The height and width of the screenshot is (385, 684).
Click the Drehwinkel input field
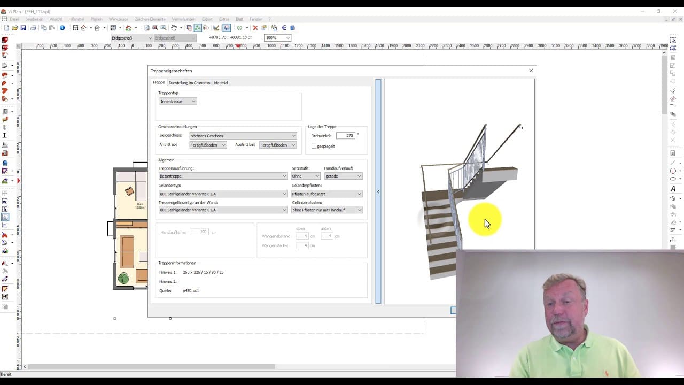tap(345, 136)
